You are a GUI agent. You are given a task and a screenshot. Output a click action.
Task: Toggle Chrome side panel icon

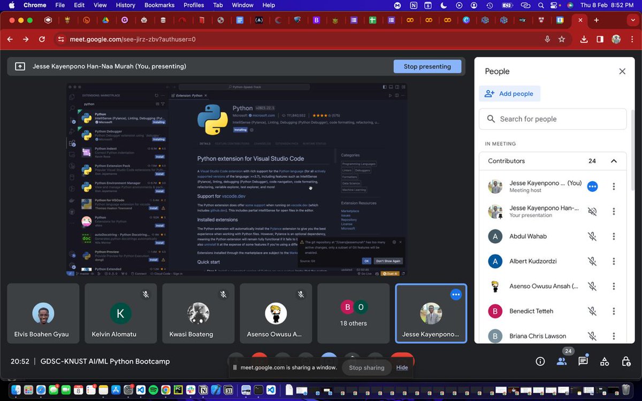pos(600,39)
